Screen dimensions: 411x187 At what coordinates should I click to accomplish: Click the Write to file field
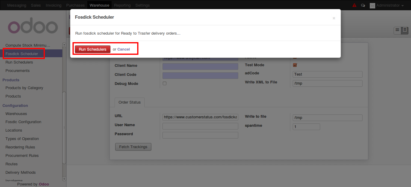point(328,118)
